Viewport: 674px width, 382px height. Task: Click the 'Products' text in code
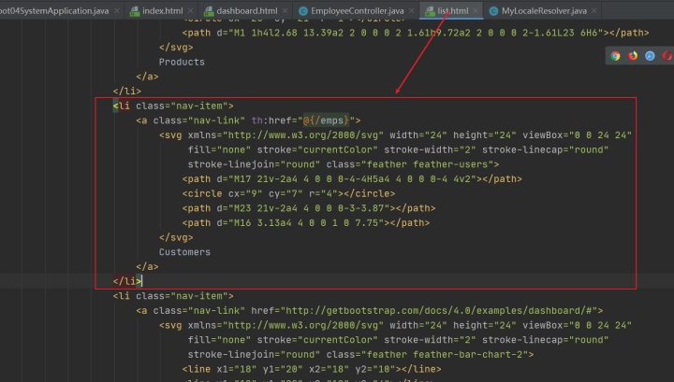tap(182, 62)
